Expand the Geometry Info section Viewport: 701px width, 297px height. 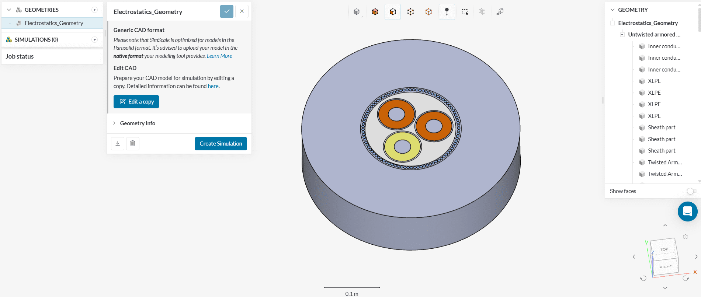tap(138, 123)
